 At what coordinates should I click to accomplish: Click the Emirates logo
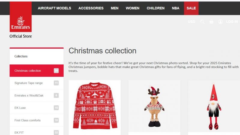click(x=21, y=17)
